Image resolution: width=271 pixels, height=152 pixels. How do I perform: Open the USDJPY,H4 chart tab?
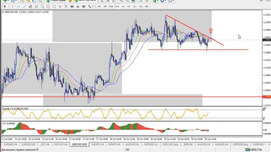[97, 144]
